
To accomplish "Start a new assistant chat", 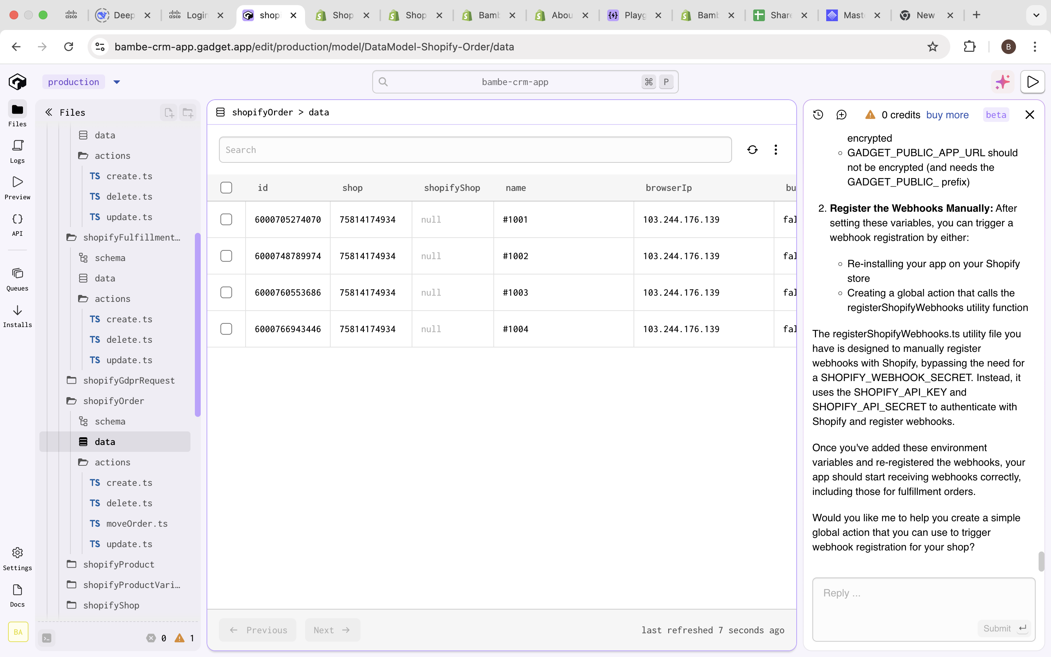I will point(841,115).
